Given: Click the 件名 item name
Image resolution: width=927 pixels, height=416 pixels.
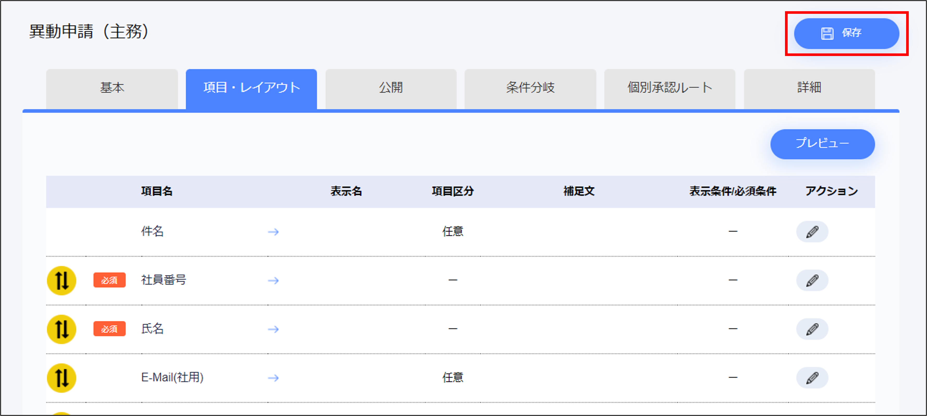Looking at the screenshot, I should click(x=152, y=231).
